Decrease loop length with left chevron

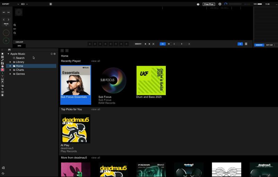click(x=174, y=44)
